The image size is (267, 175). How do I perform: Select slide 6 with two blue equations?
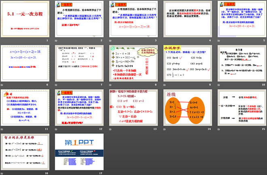pos(25,63)
